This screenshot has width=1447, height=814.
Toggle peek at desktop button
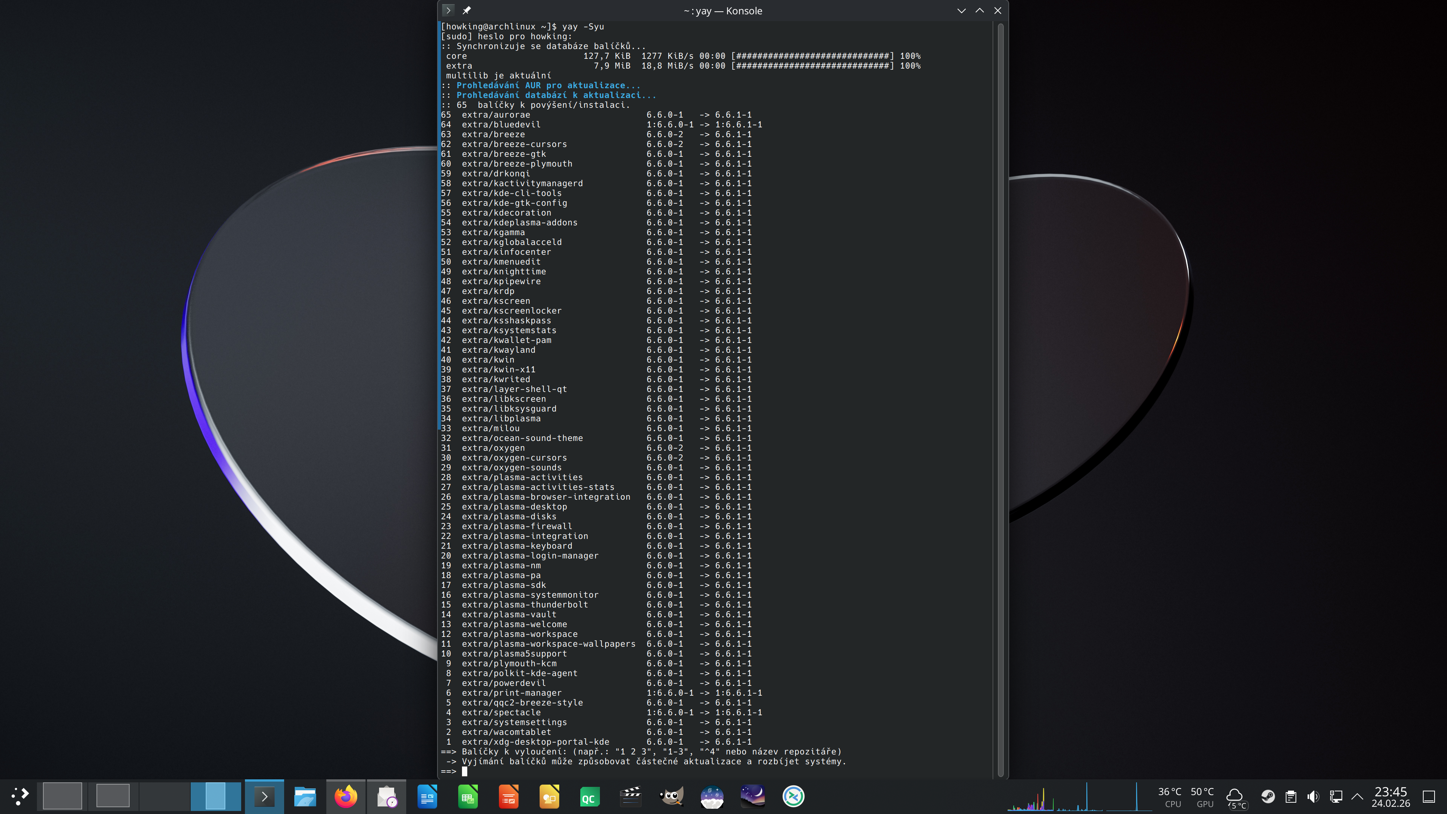coord(1429,796)
